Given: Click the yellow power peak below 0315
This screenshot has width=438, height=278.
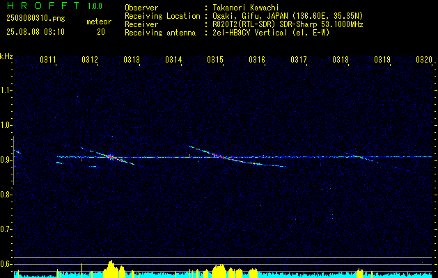Looking at the screenshot, I should pos(219,271).
